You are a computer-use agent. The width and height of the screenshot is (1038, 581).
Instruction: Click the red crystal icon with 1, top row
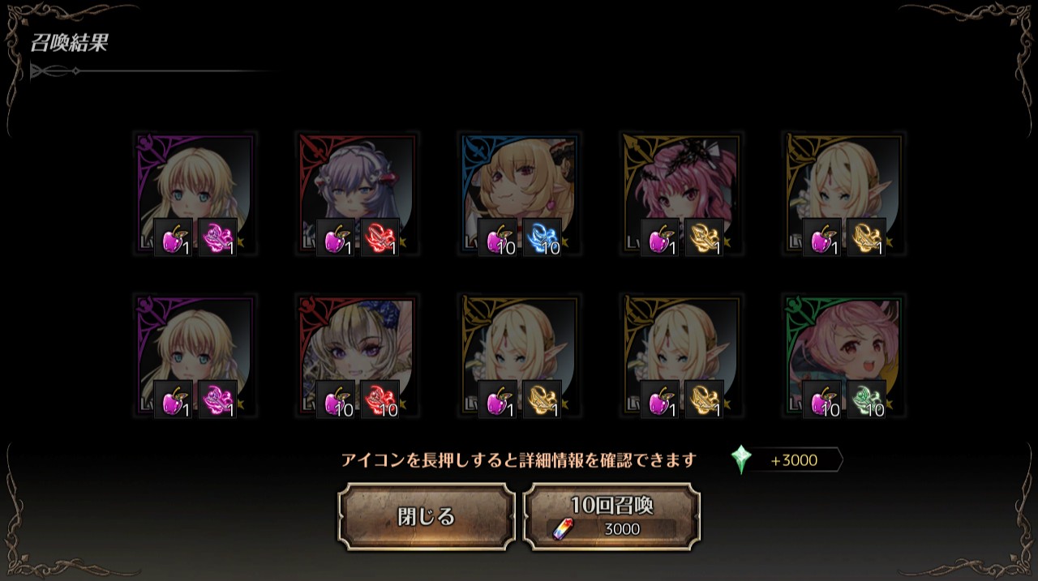coord(380,237)
